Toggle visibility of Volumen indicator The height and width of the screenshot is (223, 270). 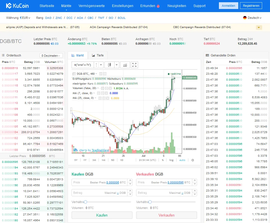pos(102,88)
